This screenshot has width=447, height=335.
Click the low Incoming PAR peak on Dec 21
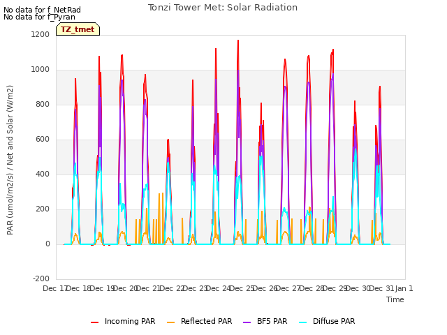[168, 140]
